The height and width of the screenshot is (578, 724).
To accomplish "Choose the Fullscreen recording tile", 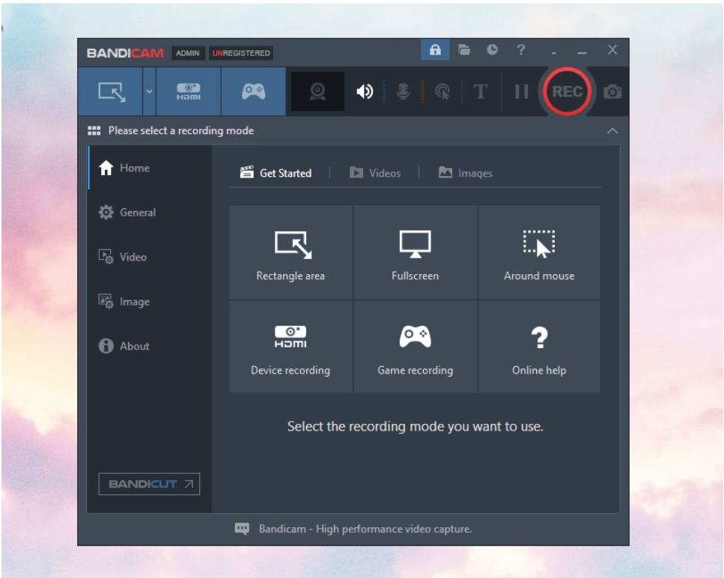I will pos(415,252).
